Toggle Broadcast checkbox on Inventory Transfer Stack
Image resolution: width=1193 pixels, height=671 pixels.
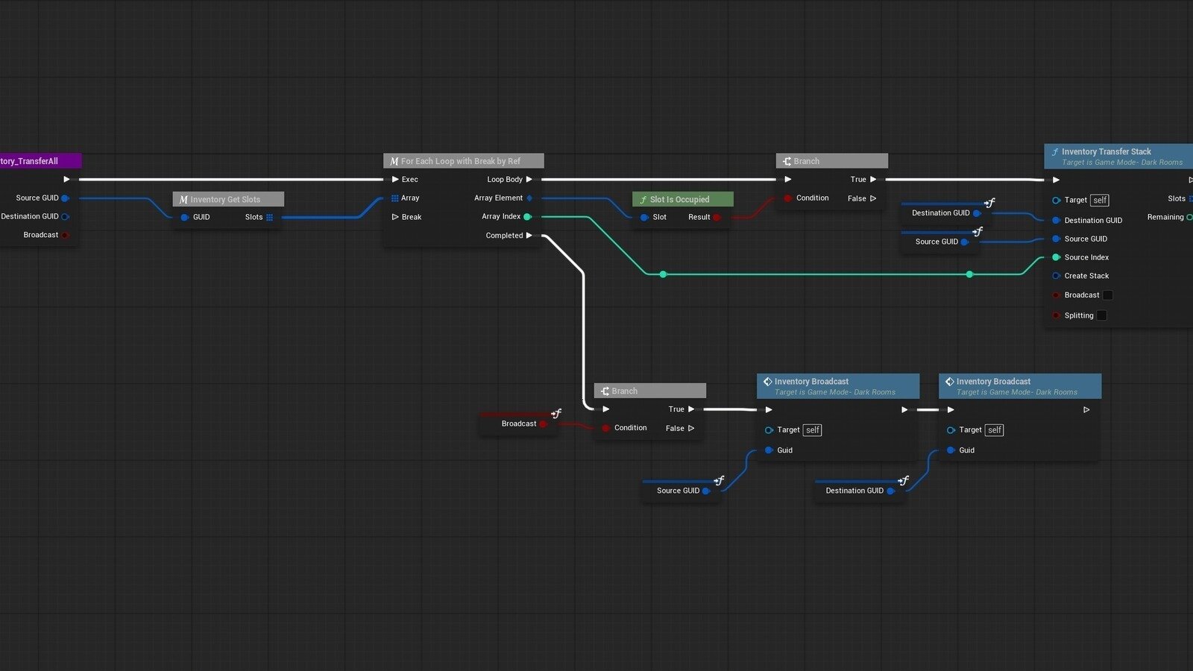(x=1108, y=295)
